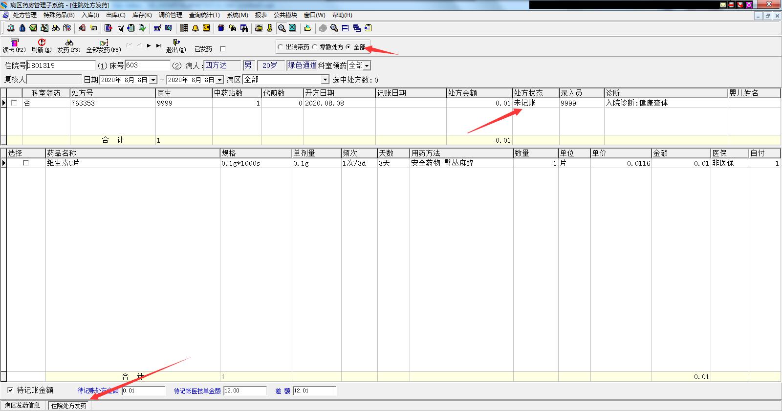Expand the 科室领药 dropdown
Image resolution: width=782 pixels, height=411 pixels.
pyautogui.click(x=367, y=65)
